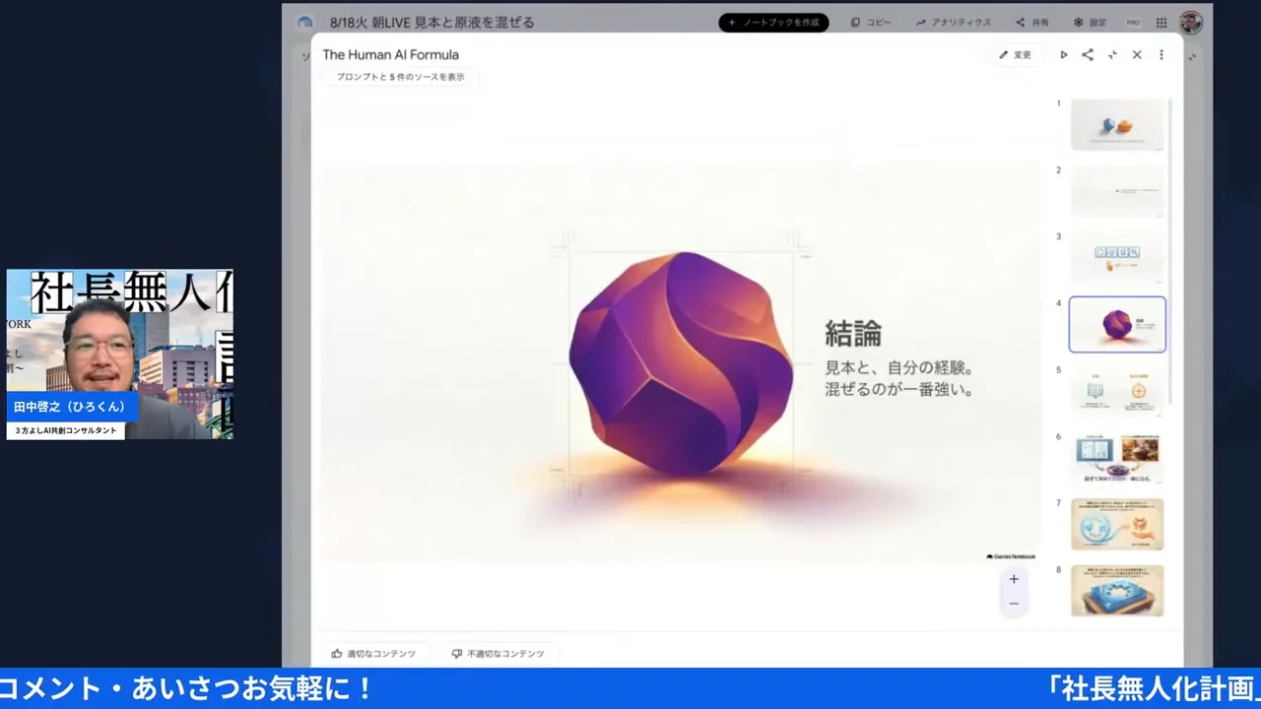Click the 3方よしAI共創コンサルタント caption

(66, 430)
